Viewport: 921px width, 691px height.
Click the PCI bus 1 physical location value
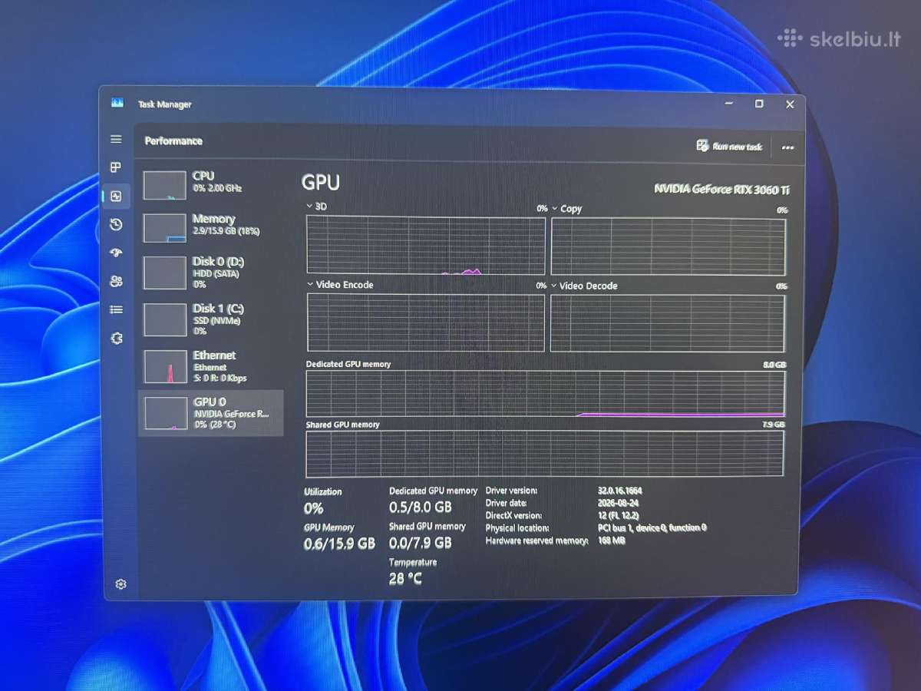(x=652, y=527)
